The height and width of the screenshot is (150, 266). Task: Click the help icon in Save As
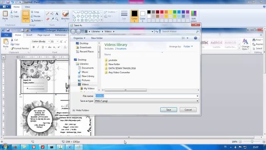195,38
